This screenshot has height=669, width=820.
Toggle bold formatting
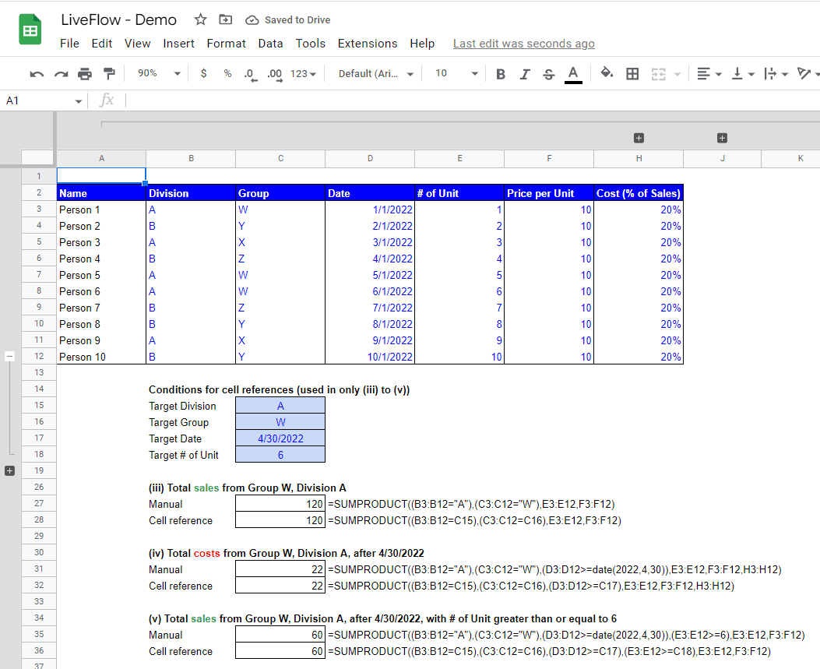coord(501,74)
